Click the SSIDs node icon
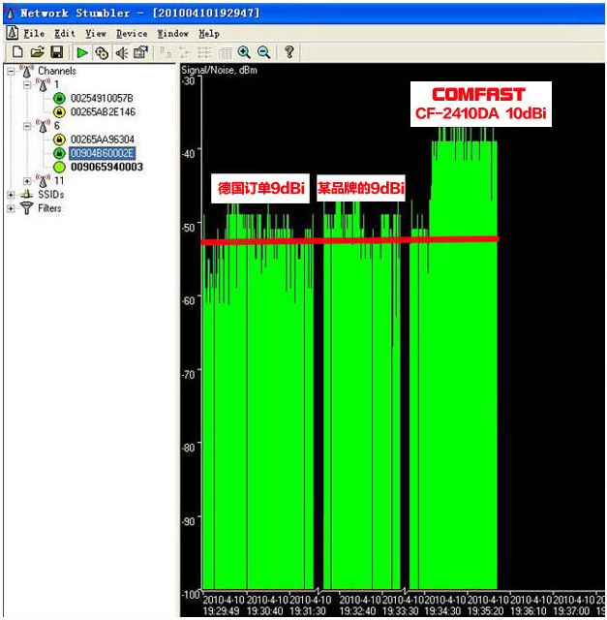The height and width of the screenshot is (620, 607). tap(27, 194)
